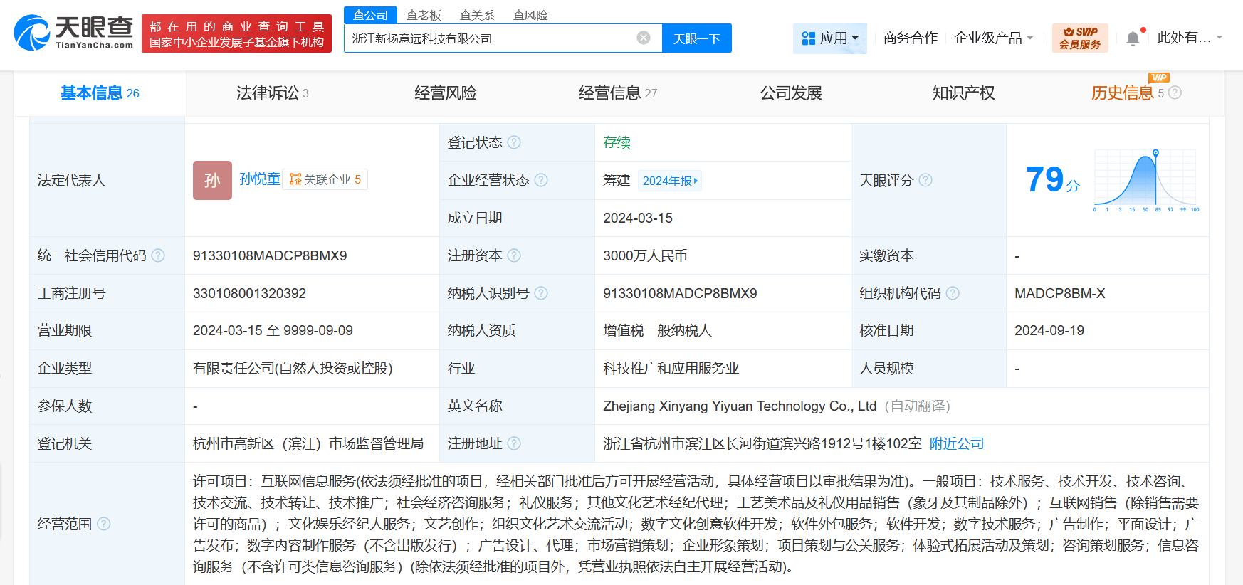Click help icon beside 组织机构代码
This screenshot has height=585, width=1243.
953,293
